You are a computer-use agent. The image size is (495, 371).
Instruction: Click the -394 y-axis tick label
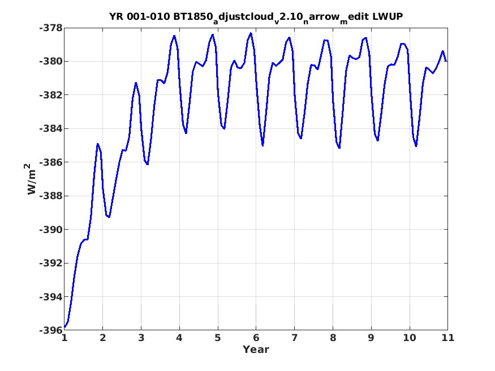click(x=51, y=297)
